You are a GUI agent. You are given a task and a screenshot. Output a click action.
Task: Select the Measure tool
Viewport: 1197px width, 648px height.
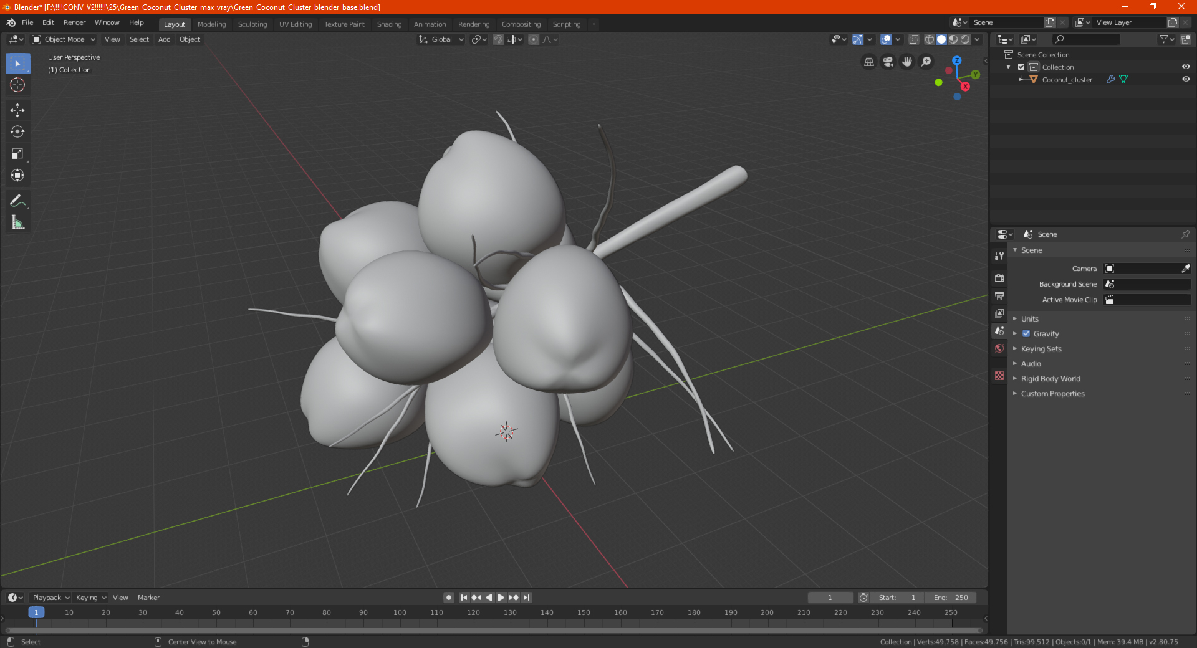coord(17,222)
